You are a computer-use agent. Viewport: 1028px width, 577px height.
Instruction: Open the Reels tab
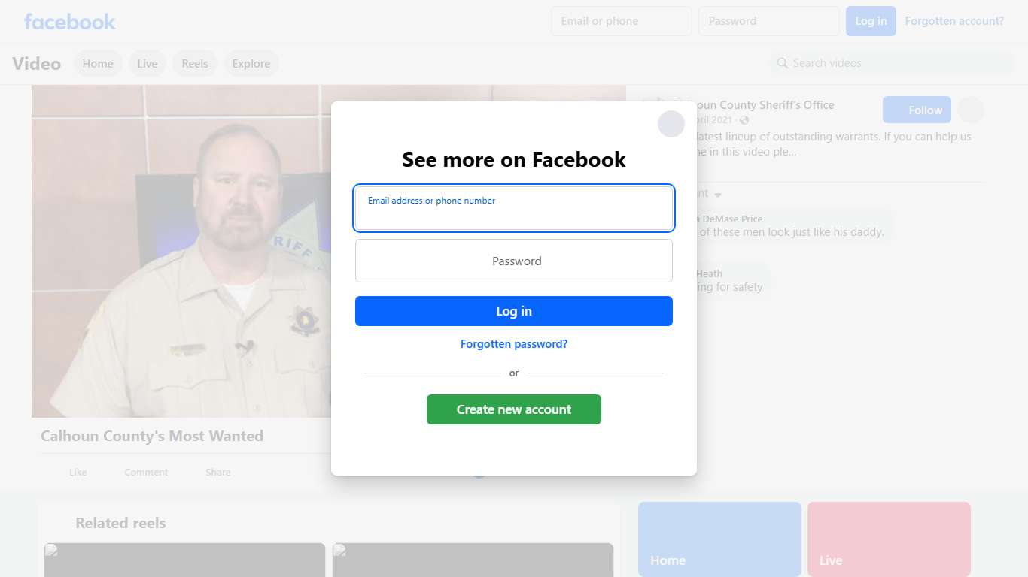(195, 64)
